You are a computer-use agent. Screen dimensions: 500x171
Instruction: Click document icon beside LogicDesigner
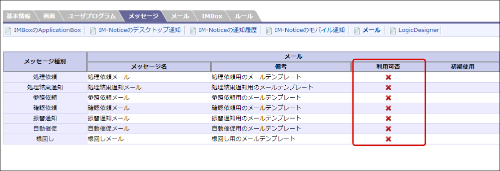(393, 31)
